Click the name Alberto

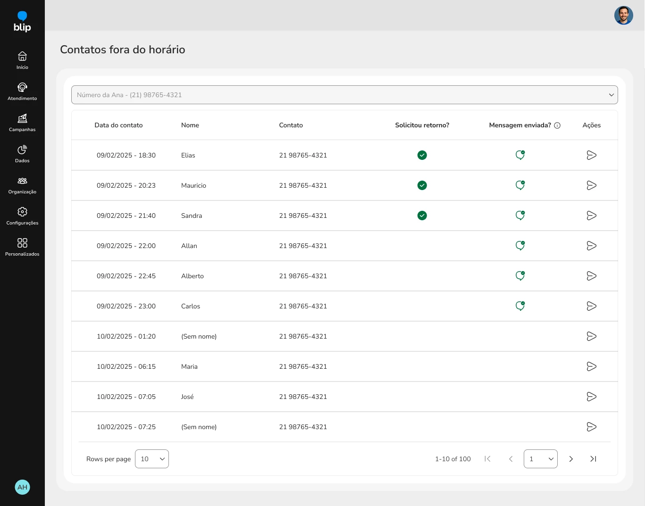193,276
